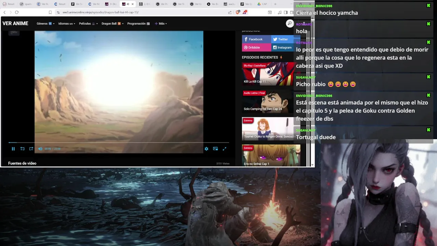Open Eris no Seihai Cap 1

pos(271,155)
